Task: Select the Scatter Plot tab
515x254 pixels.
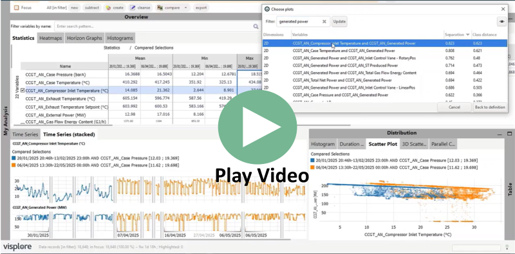Action: [x=382, y=144]
